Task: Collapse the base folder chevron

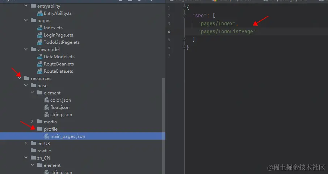Action: coord(26,85)
